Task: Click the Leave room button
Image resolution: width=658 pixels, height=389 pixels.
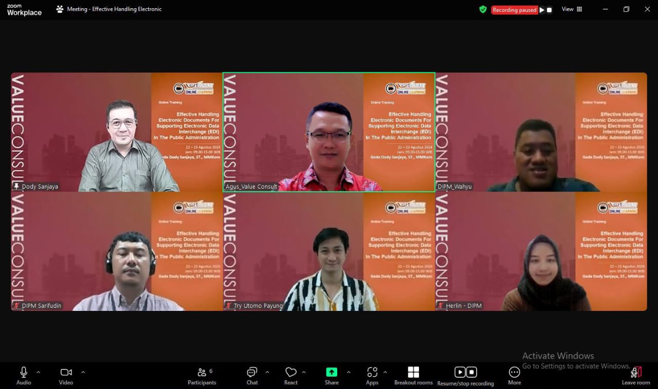Action: click(x=636, y=376)
